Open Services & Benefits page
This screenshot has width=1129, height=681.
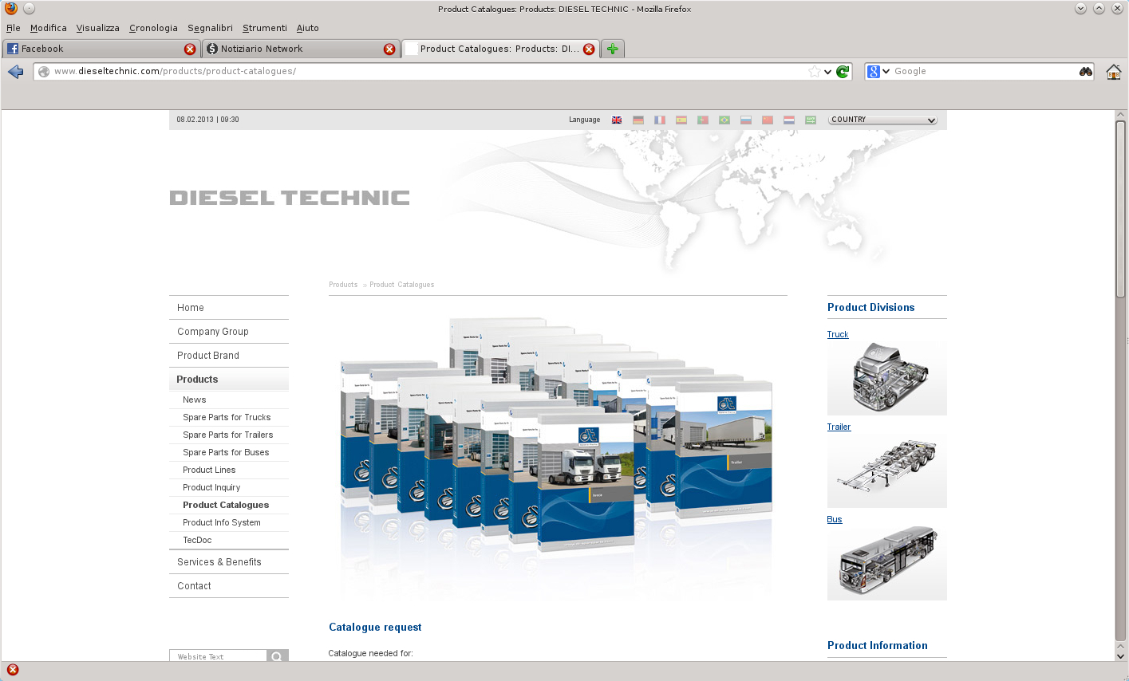click(219, 562)
